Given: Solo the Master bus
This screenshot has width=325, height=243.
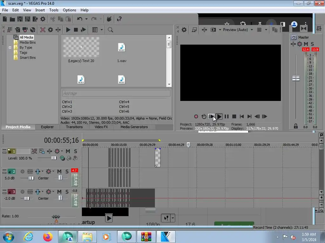Looking at the screenshot, I should (312, 44).
